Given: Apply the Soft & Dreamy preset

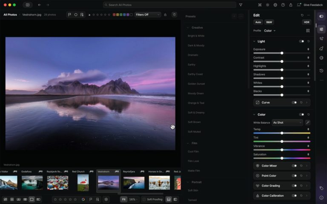Looking at the screenshot, I should pyautogui.click(x=196, y=112).
